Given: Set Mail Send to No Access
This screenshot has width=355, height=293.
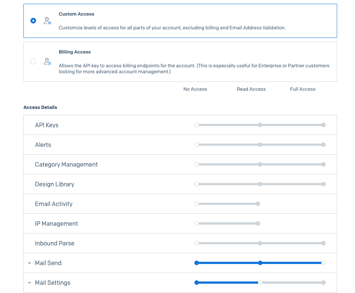Looking at the screenshot, I should (x=197, y=263).
